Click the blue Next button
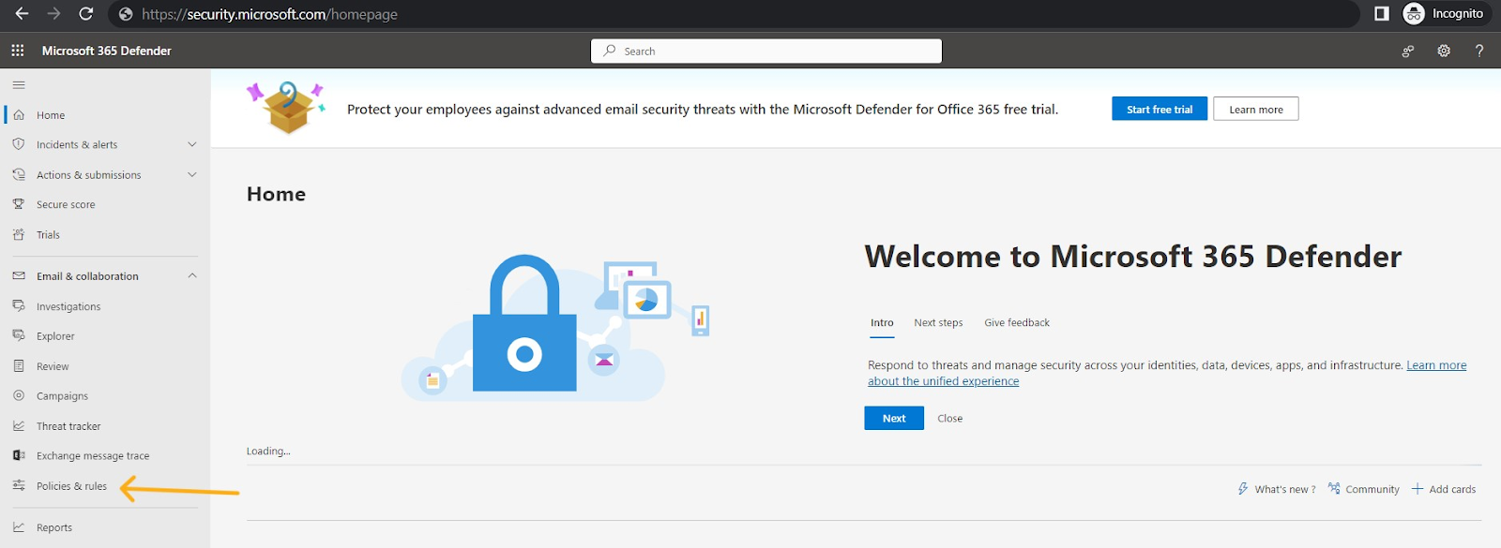This screenshot has height=548, width=1501. click(894, 419)
